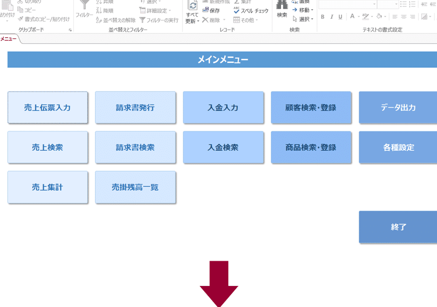
Task: Click the フィルター funnel icon
Action: pos(84,6)
